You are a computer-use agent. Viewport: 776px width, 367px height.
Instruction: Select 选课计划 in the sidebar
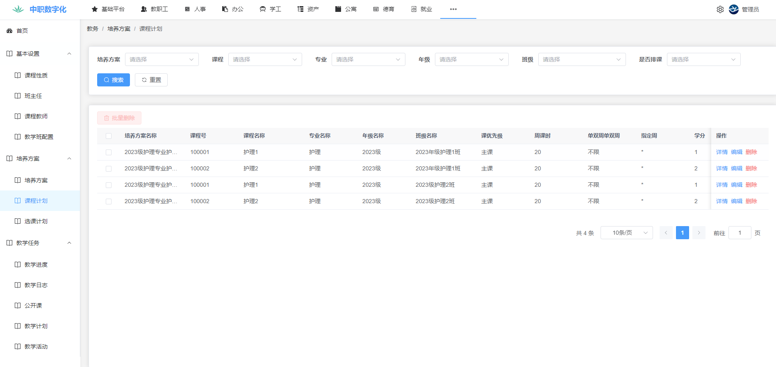[36, 221]
